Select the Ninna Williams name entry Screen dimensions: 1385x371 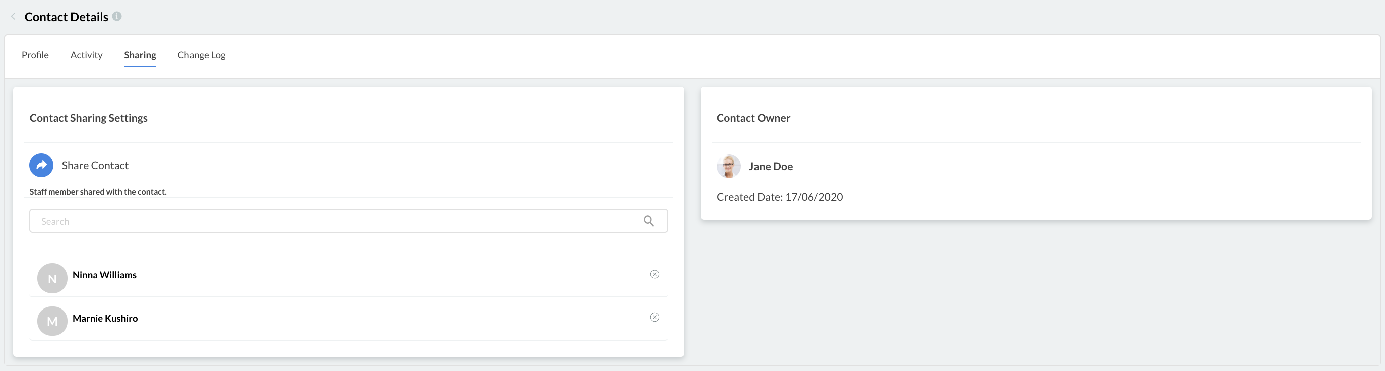tap(104, 275)
